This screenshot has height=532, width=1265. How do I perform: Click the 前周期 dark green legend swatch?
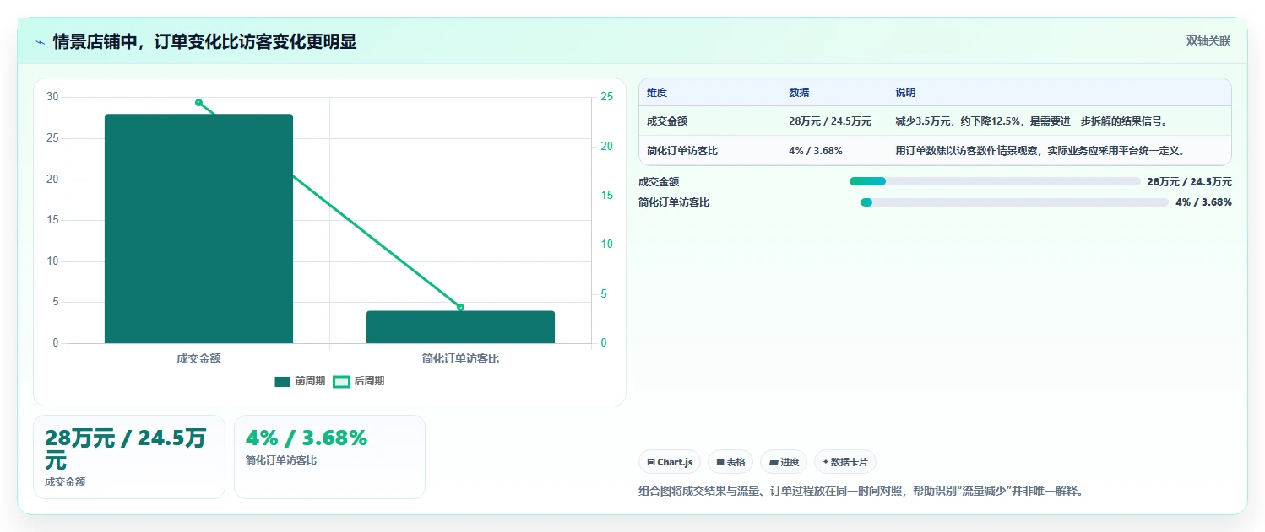point(282,381)
